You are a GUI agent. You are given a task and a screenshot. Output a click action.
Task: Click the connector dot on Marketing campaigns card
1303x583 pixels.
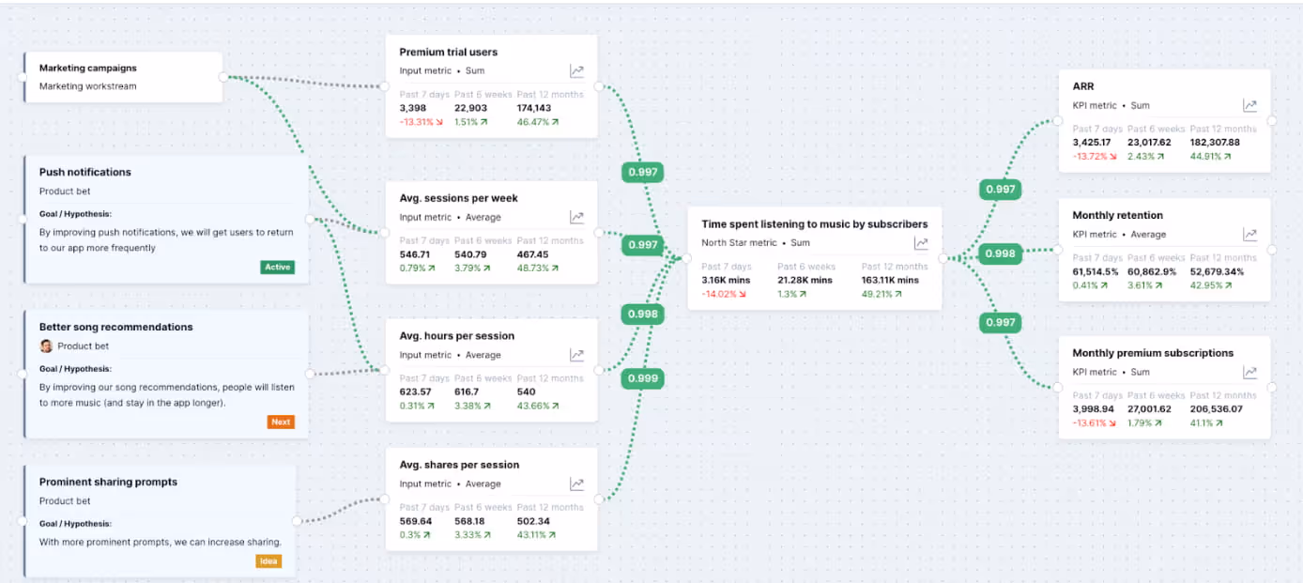222,77
